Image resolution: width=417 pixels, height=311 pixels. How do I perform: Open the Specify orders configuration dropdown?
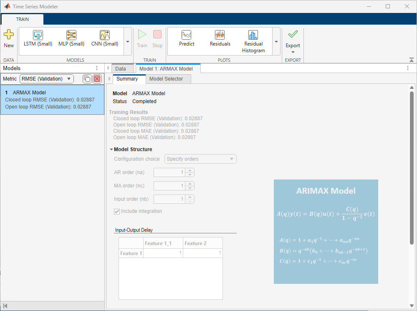[200, 159]
